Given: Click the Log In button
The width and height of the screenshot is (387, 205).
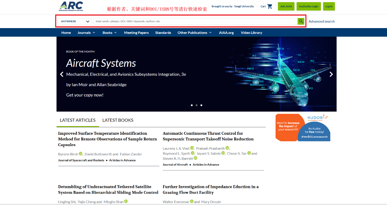Looking at the screenshot, I should pos(329,6).
